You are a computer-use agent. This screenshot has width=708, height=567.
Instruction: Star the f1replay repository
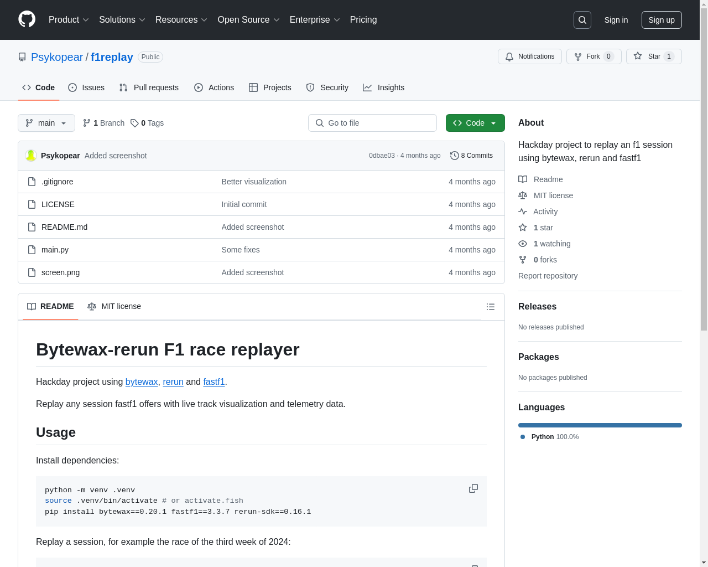[654, 56]
